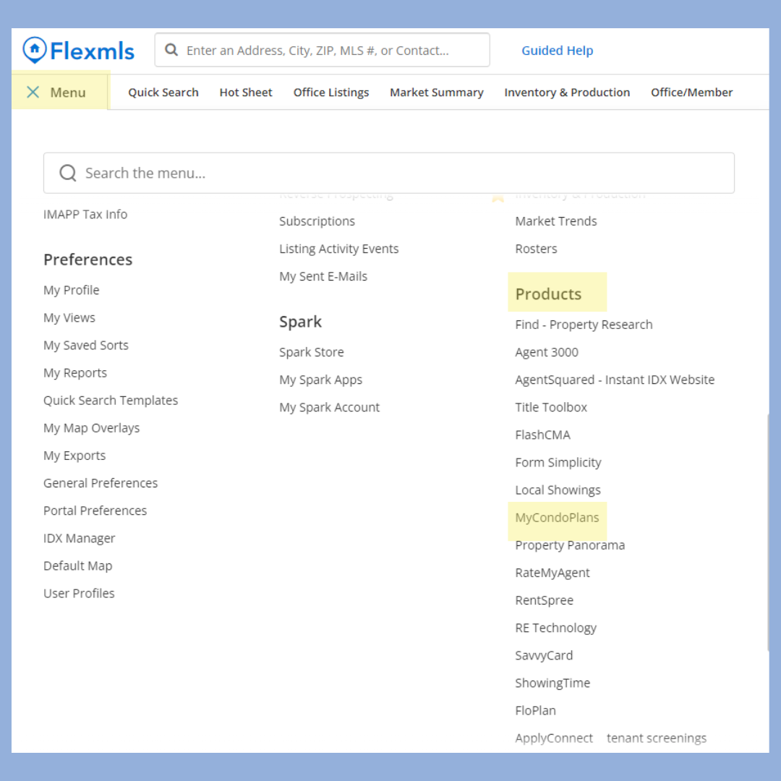Choose General Preferences option
The height and width of the screenshot is (781, 781).
101,483
